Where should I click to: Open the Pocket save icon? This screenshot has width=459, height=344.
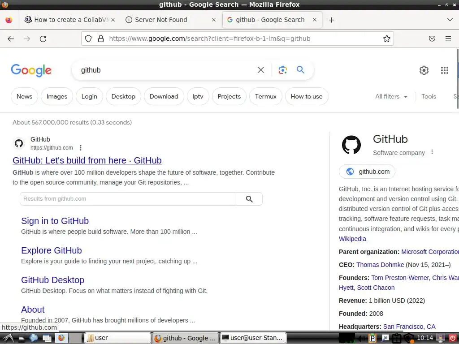pyautogui.click(x=432, y=39)
